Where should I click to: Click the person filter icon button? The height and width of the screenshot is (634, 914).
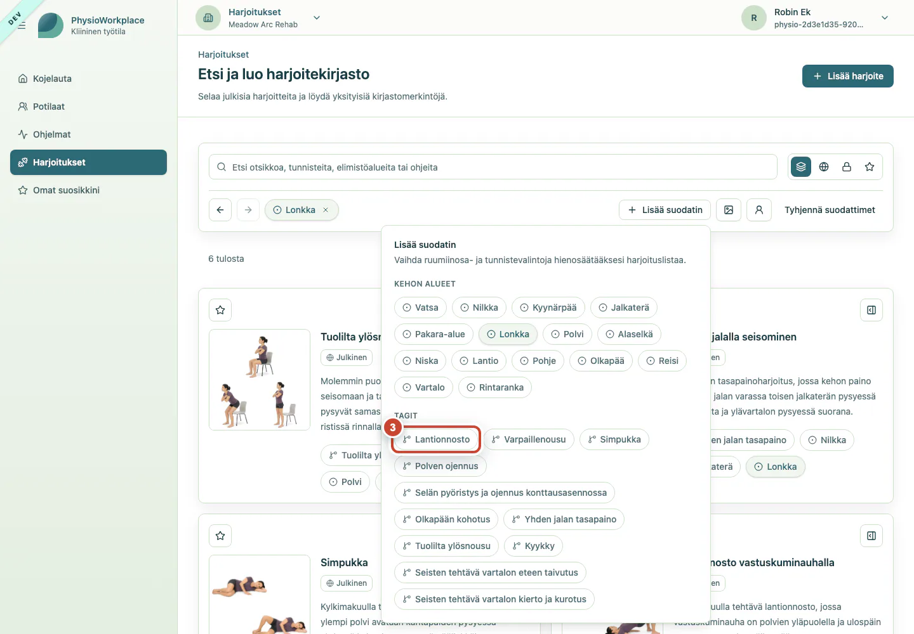[759, 210]
